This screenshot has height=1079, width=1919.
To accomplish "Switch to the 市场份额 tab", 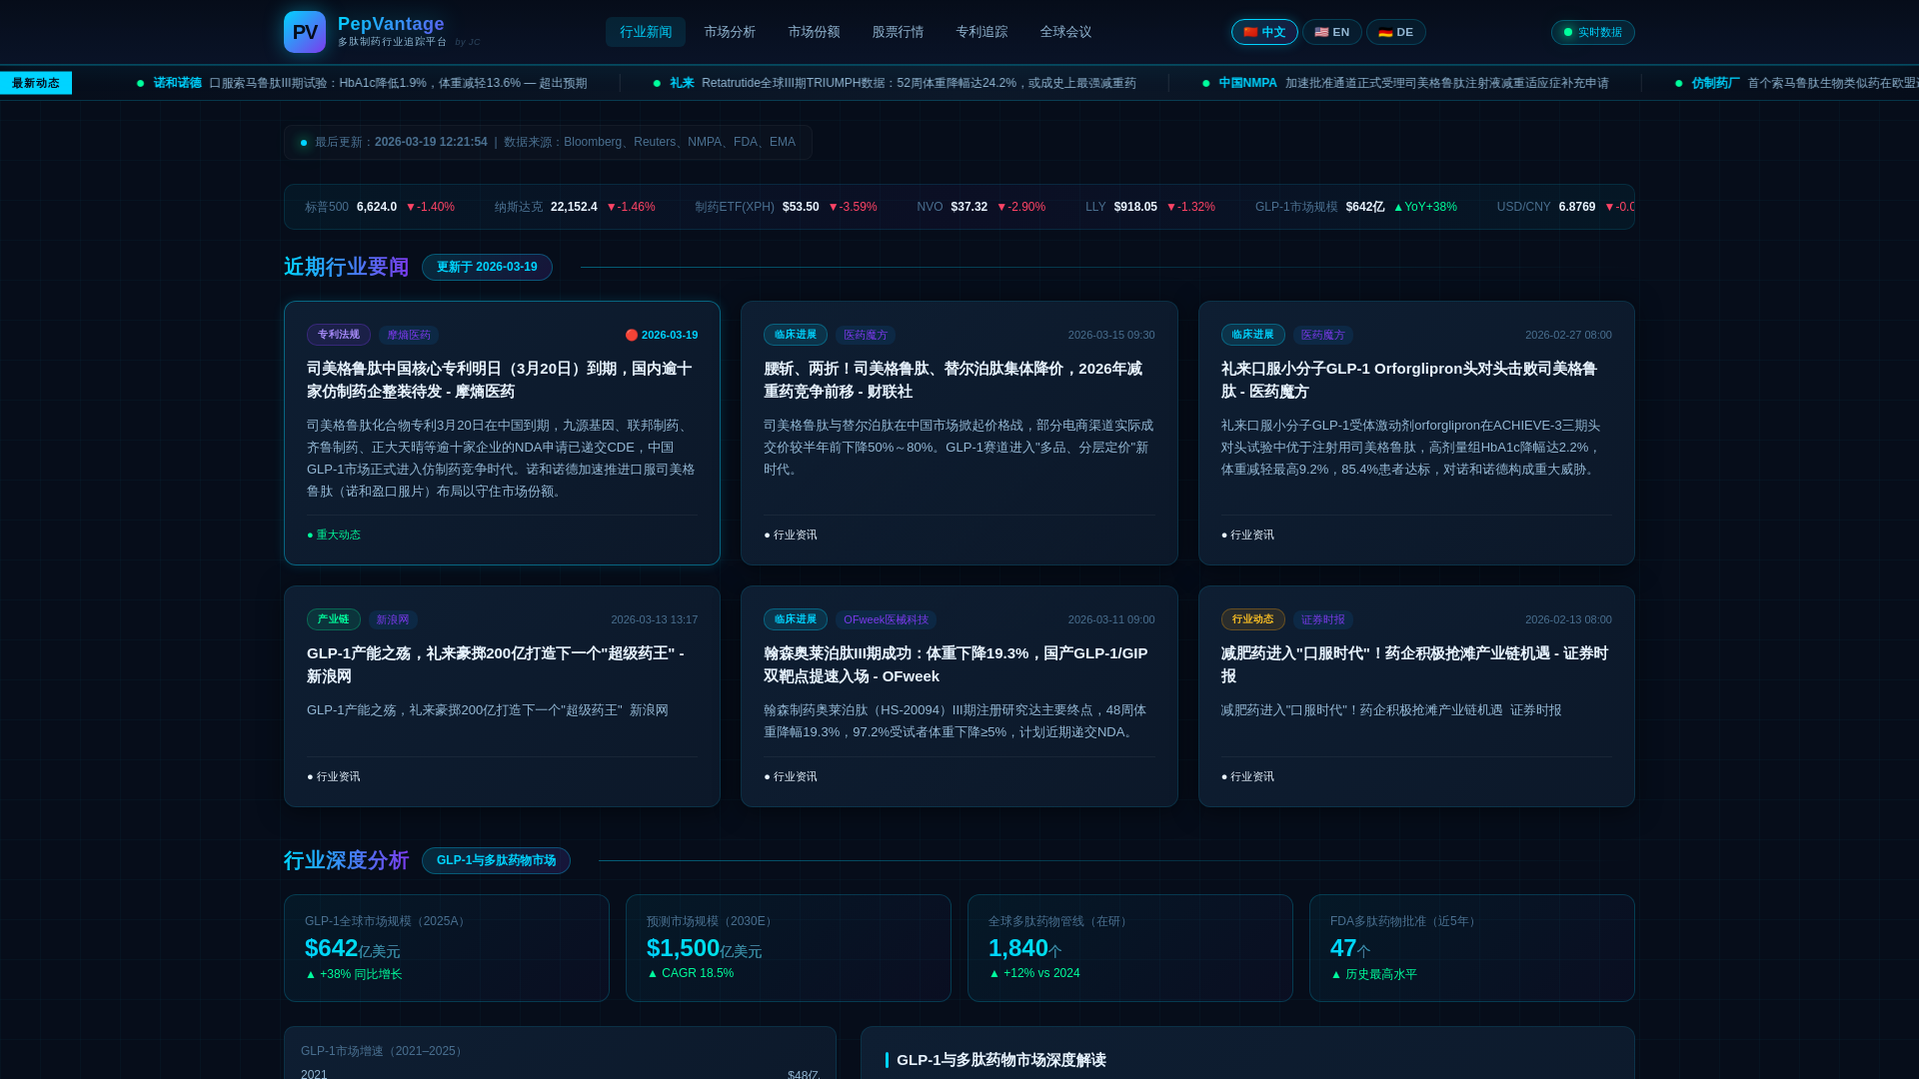I will (814, 32).
